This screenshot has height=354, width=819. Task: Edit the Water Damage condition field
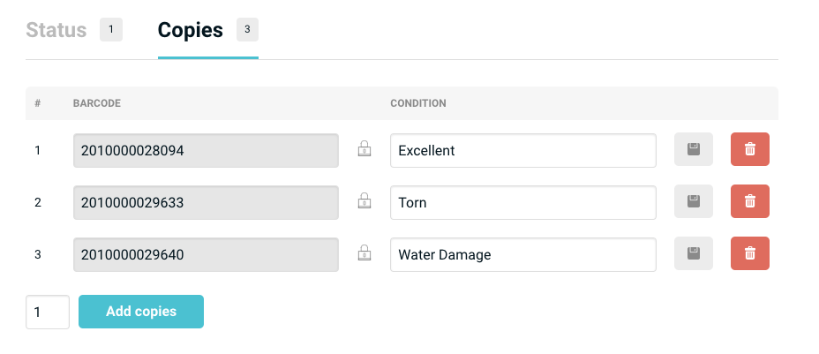tap(522, 255)
